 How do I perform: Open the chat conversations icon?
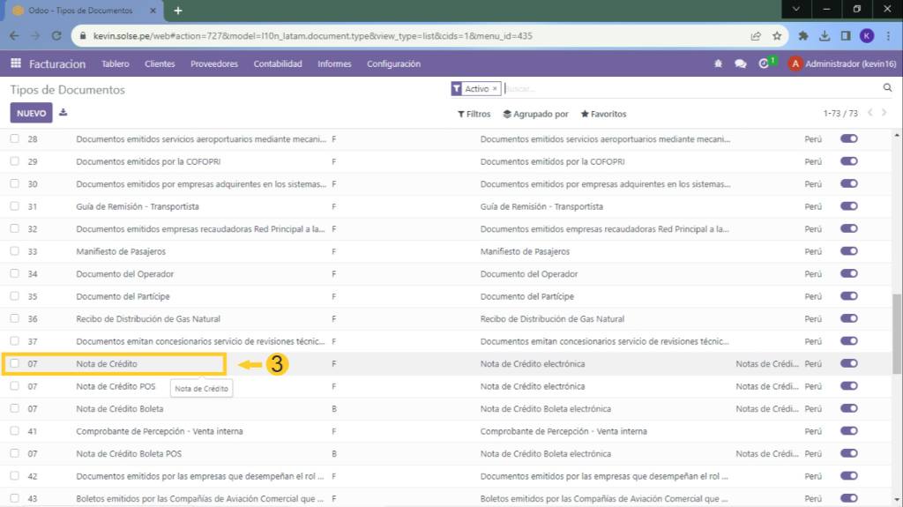pos(740,63)
